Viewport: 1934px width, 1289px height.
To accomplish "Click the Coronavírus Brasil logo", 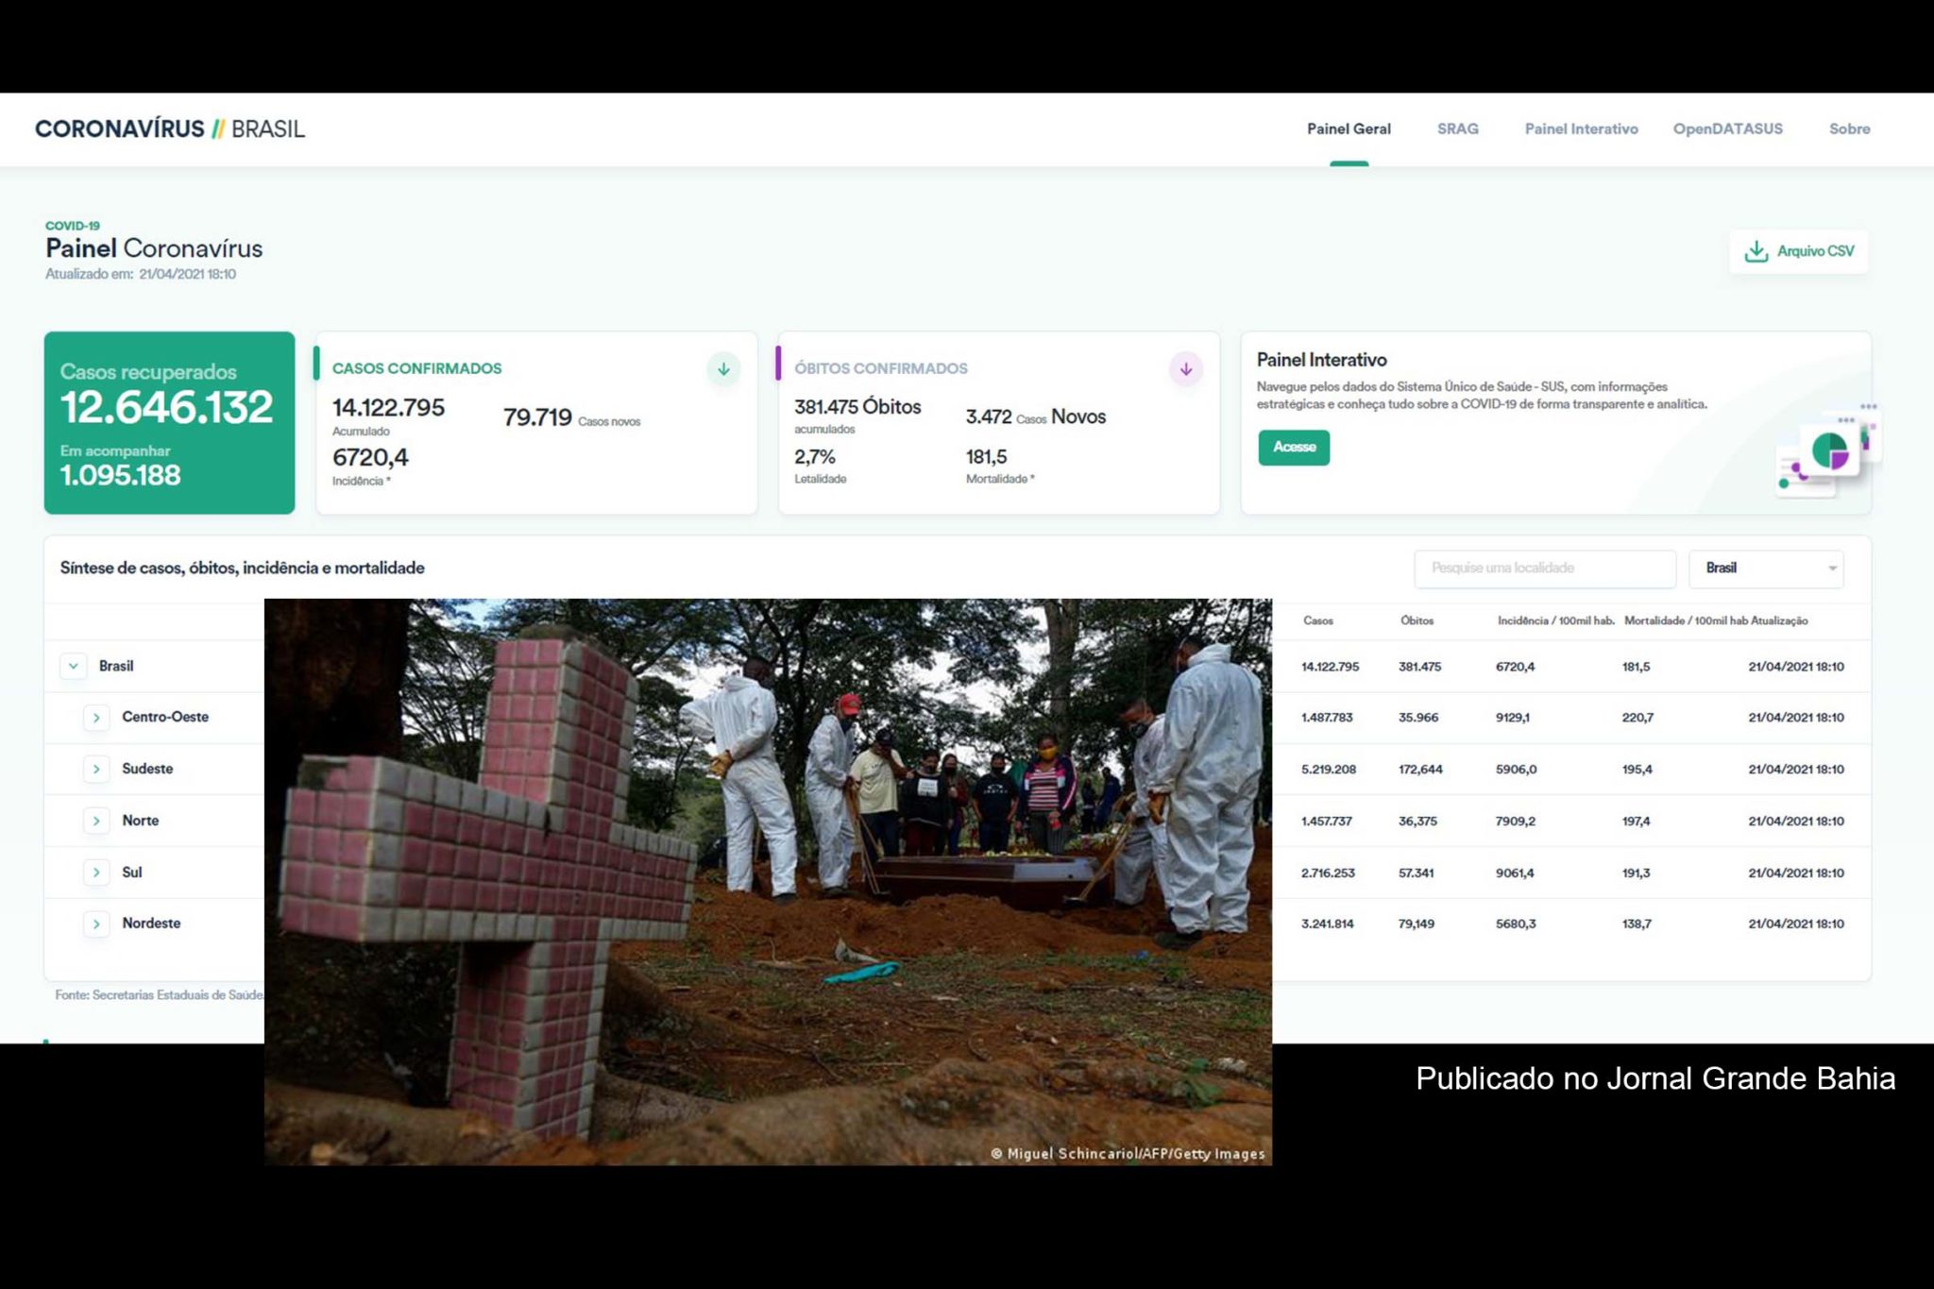I will point(170,128).
